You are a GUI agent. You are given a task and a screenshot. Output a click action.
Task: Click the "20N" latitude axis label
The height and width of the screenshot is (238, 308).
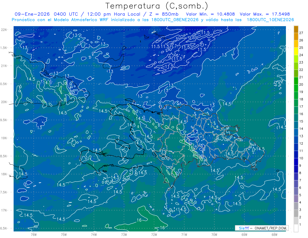tap(4, 102)
